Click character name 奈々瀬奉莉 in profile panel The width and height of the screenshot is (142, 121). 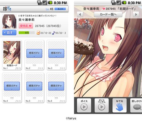26,20
